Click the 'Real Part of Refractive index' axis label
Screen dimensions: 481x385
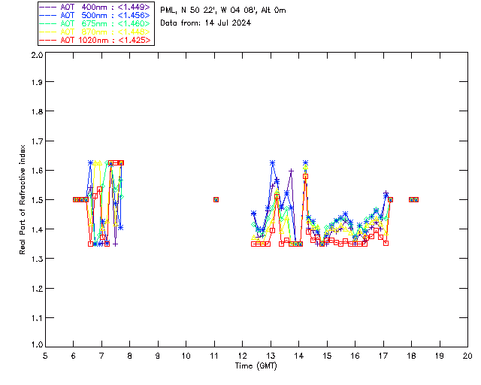click(x=23, y=199)
